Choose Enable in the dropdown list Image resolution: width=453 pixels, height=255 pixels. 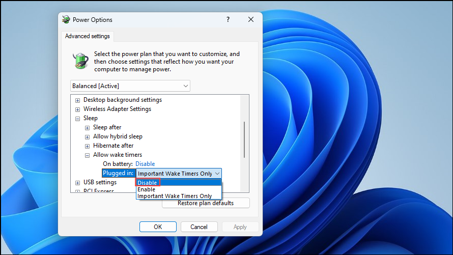[x=179, y=189]
